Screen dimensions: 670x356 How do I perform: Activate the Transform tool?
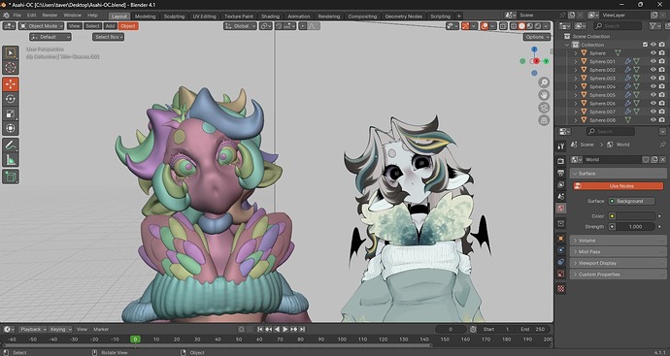tap(11, 128)
